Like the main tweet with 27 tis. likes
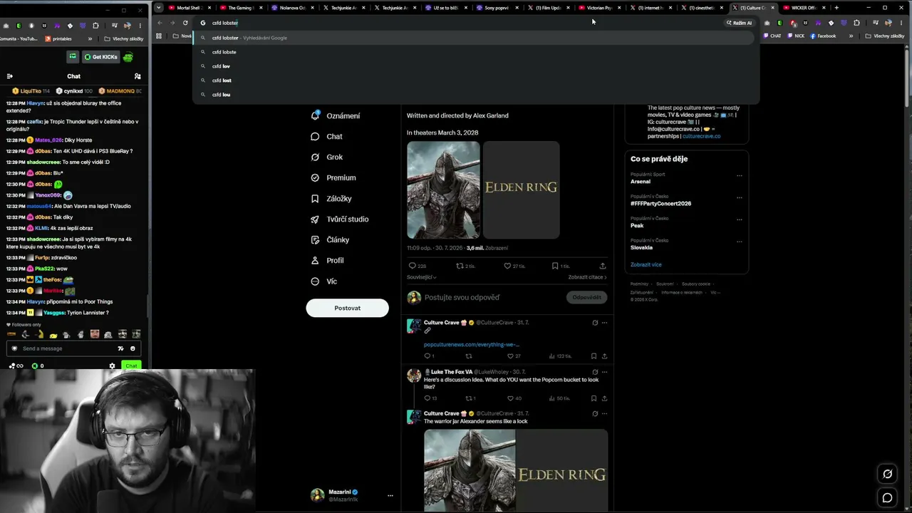The width and height of the screenshot is (912, 513). point(514,266)
